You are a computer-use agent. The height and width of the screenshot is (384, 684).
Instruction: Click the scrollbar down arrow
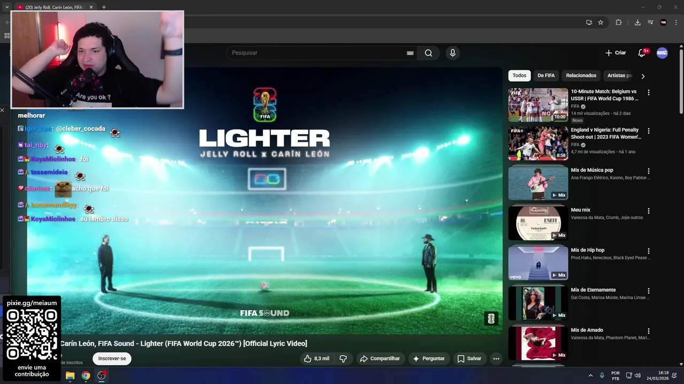(x=681, y=364)
